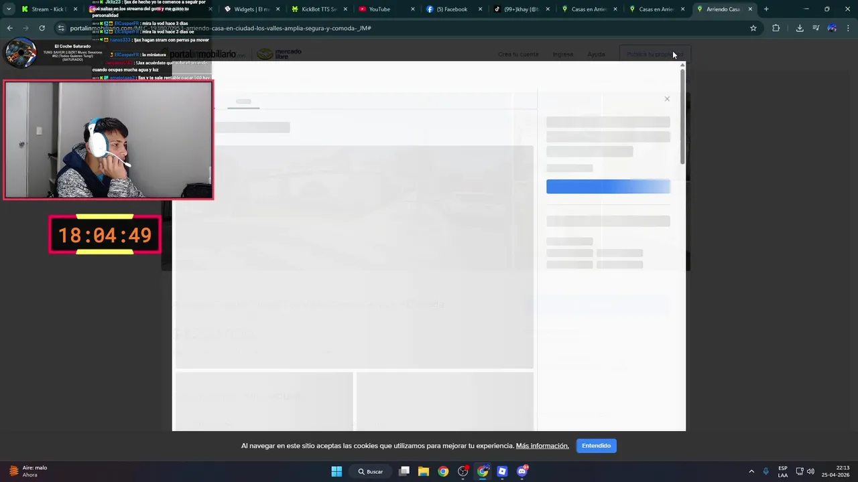Viewport: 858px width, 482px height.
Task: Open the active Chrome window taskbar icon
Action: click(483, 471)
